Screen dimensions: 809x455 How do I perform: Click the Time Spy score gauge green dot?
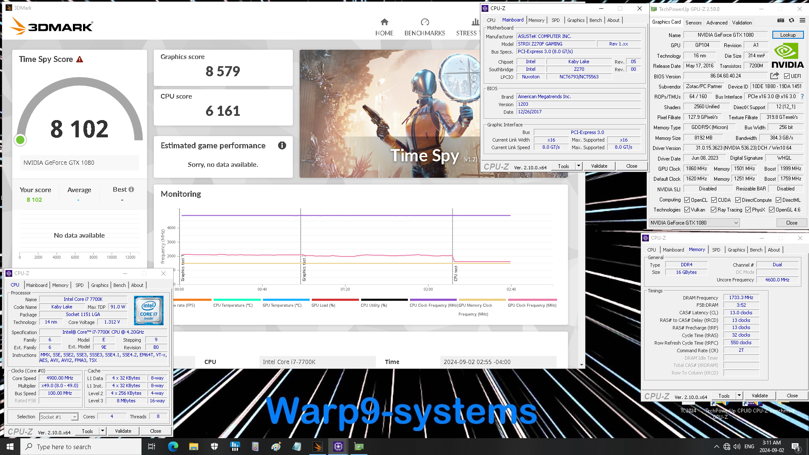point(20,140)
